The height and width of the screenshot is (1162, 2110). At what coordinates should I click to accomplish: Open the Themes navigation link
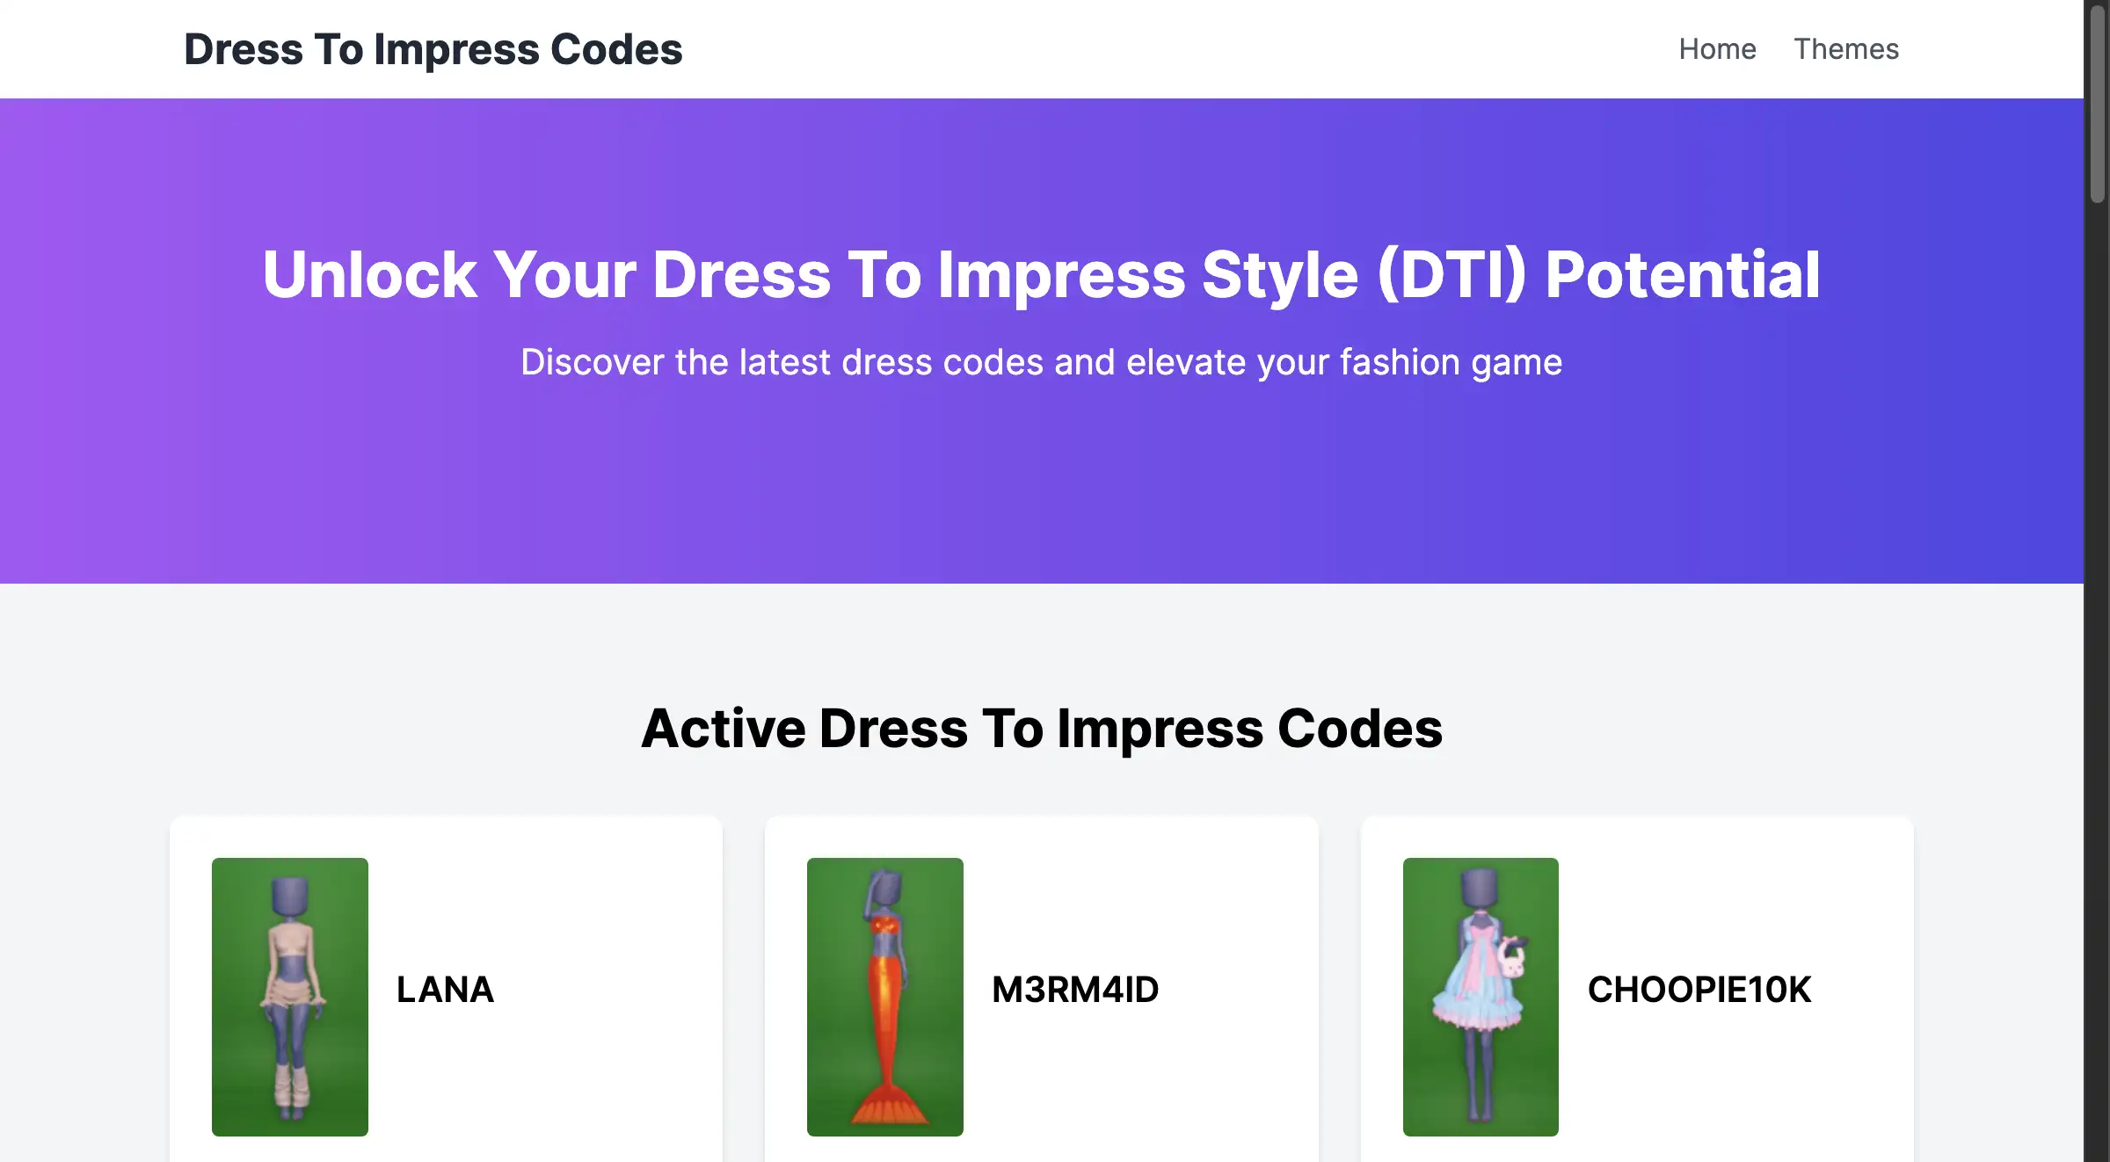pyautogui.click(x=1845, y=49)
